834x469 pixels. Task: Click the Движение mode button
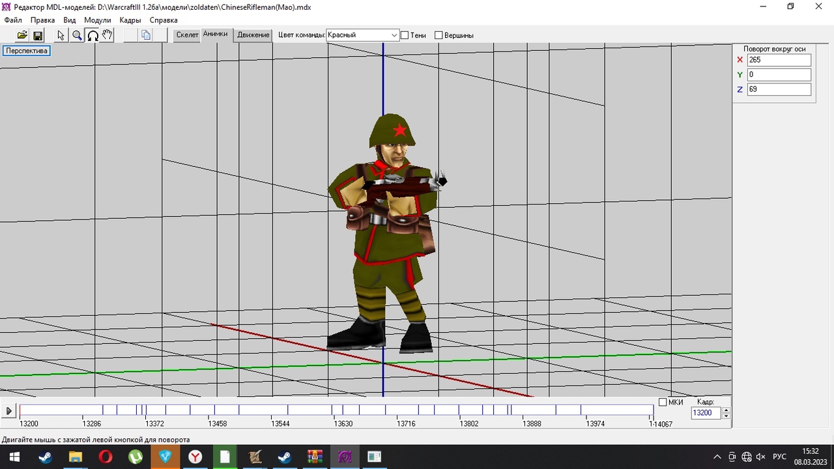point(253,35)
